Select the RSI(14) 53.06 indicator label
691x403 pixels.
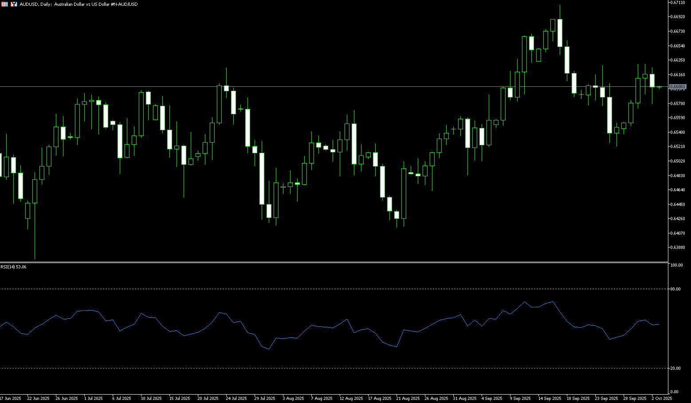[13, 267]
